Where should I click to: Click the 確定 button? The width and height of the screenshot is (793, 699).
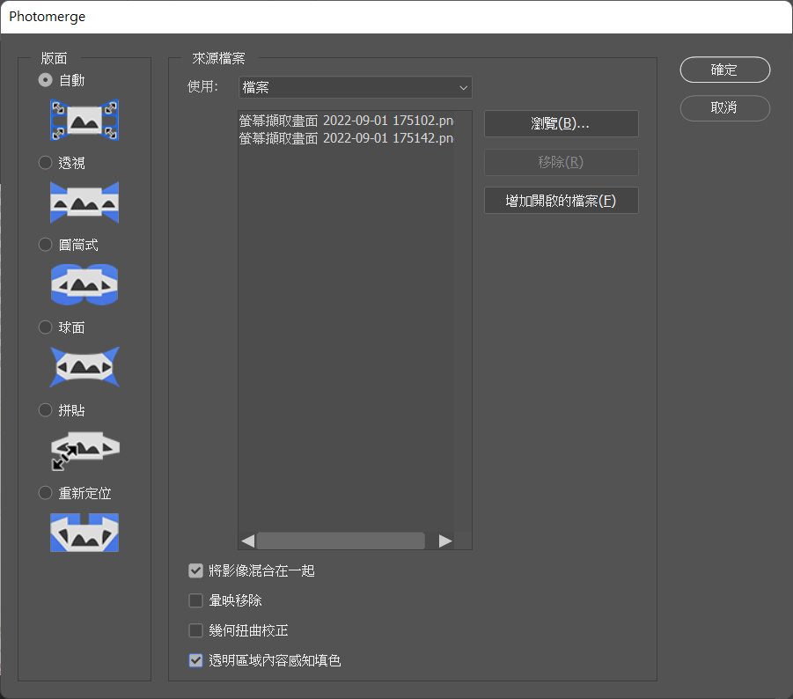pyautogui.click(x=724, y=70)
